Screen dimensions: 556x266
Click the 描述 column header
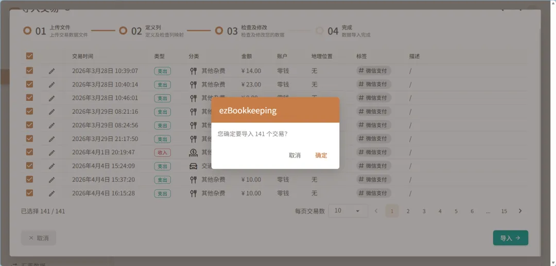tap(414, 56)
